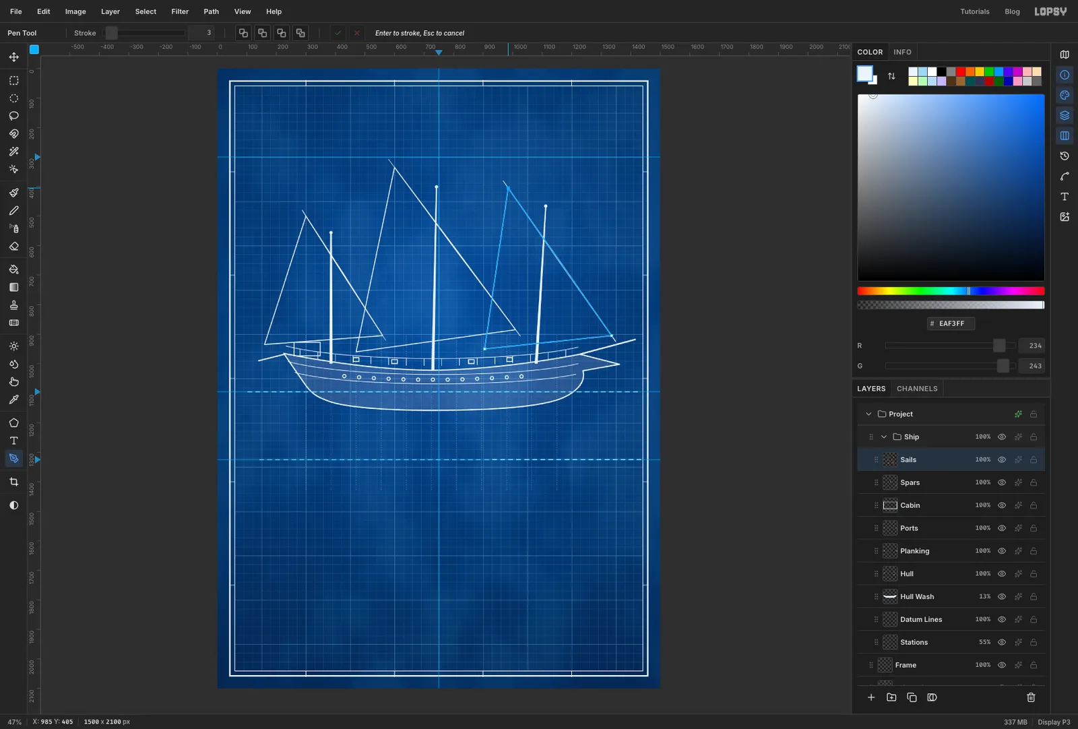The image size is (1078, 729).
Task: Select the Lasso tool
Action: point(13,116)
